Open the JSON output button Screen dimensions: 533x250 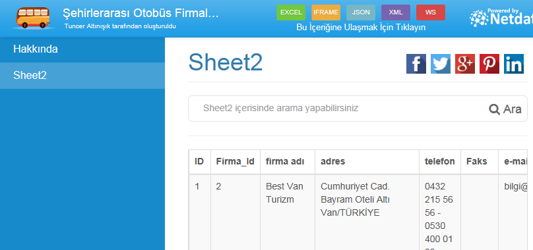click(361, 12)
